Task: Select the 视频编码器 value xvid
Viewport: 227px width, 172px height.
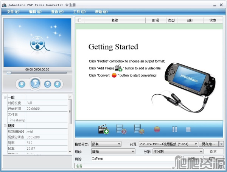Action: (x=47, y=131)
